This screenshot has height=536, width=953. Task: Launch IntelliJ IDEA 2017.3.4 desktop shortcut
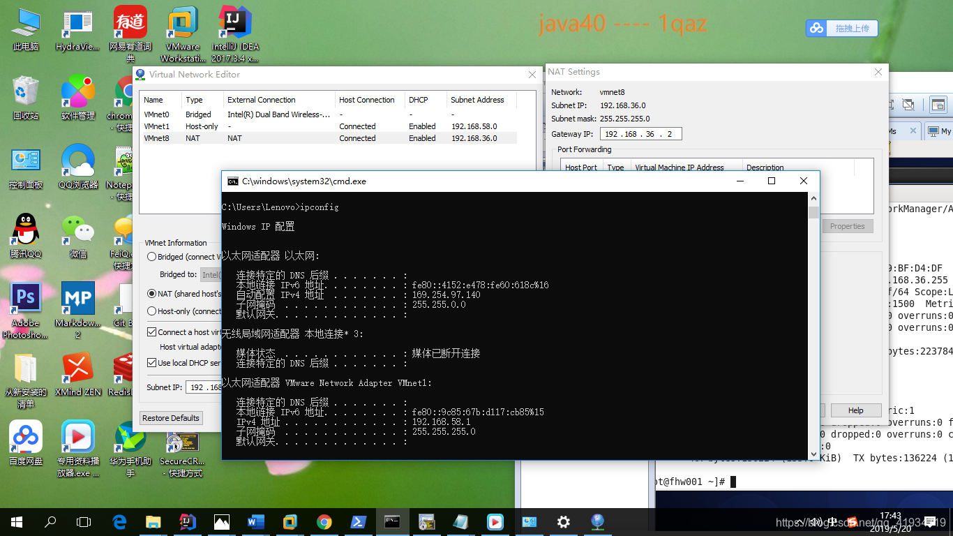(235, 35)
